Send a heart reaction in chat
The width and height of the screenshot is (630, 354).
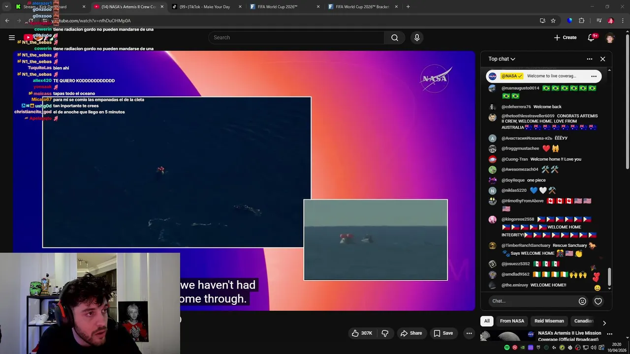click(x=598, y=301)
